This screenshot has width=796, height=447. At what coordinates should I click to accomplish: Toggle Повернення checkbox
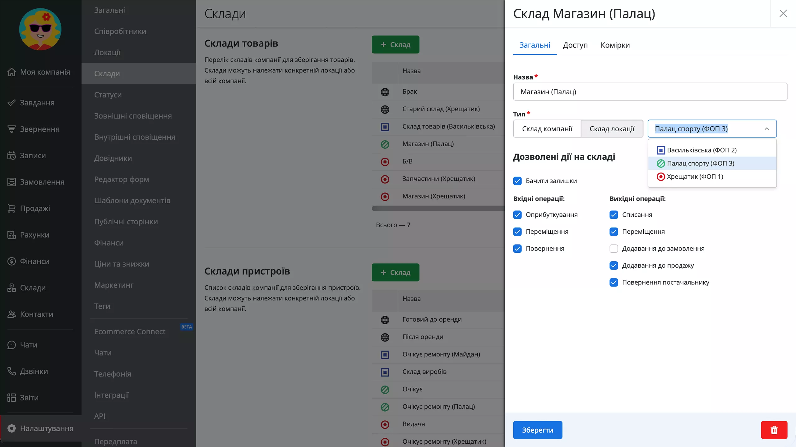(517, 249)
